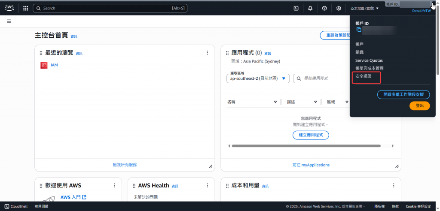Click 前往 myApplications link
Viewport: 440px width, 211px height.
point(311,165)
